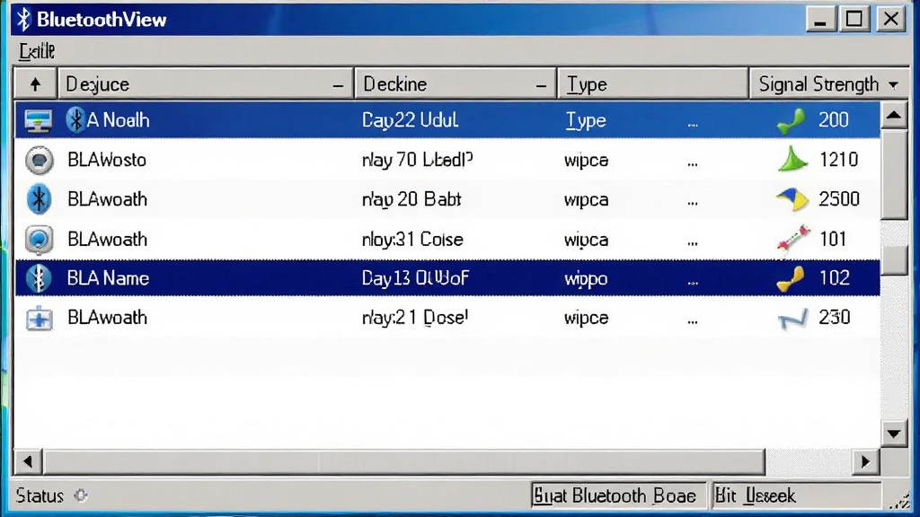Click the Bluetooth icon beside A Noalh

pos(75,120)
